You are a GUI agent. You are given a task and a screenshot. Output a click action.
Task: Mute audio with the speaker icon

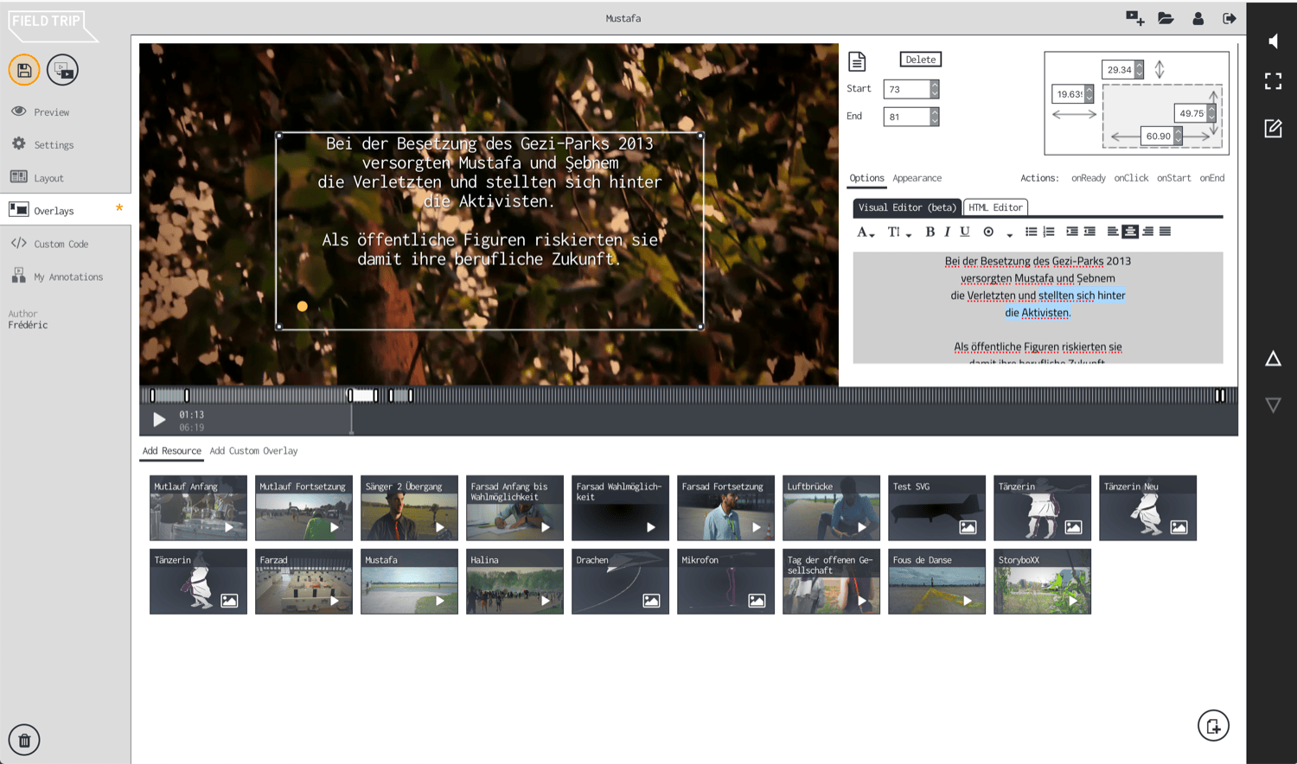[x=1273, y=41]
